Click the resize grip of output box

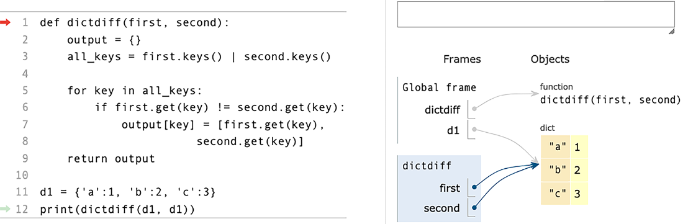pos(671,32)
